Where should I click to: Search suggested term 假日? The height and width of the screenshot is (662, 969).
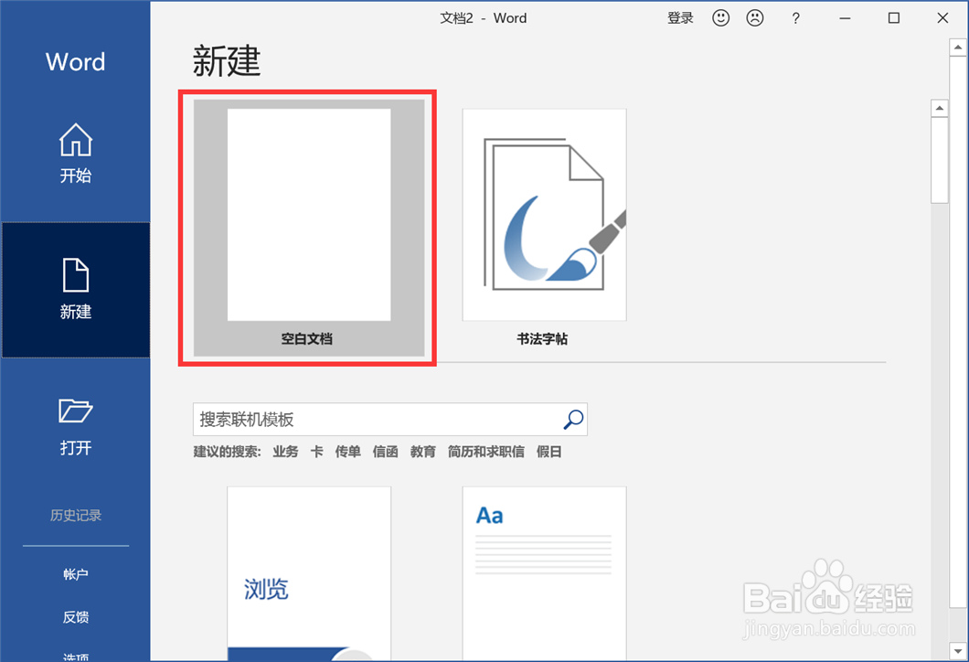click(548, 452)
